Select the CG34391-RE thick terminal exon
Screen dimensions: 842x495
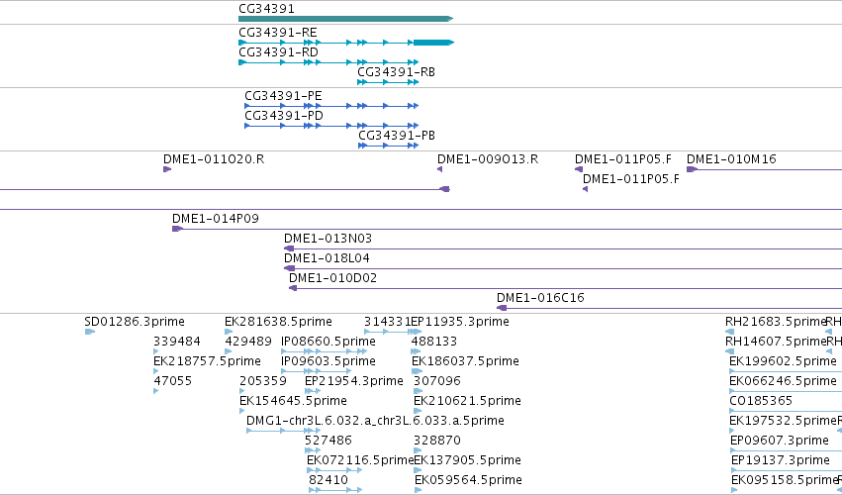433,43
